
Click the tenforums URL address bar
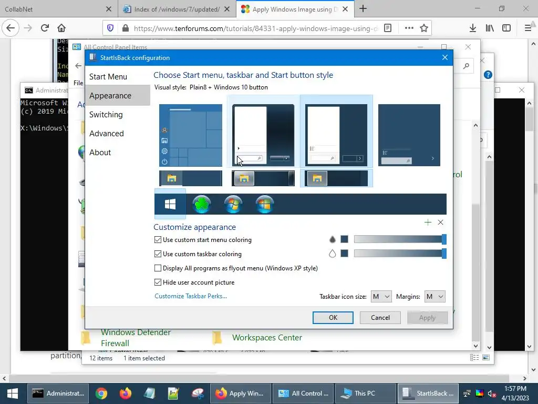256,28
